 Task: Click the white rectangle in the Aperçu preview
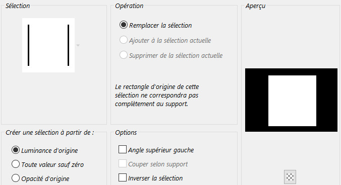(292, 101)
